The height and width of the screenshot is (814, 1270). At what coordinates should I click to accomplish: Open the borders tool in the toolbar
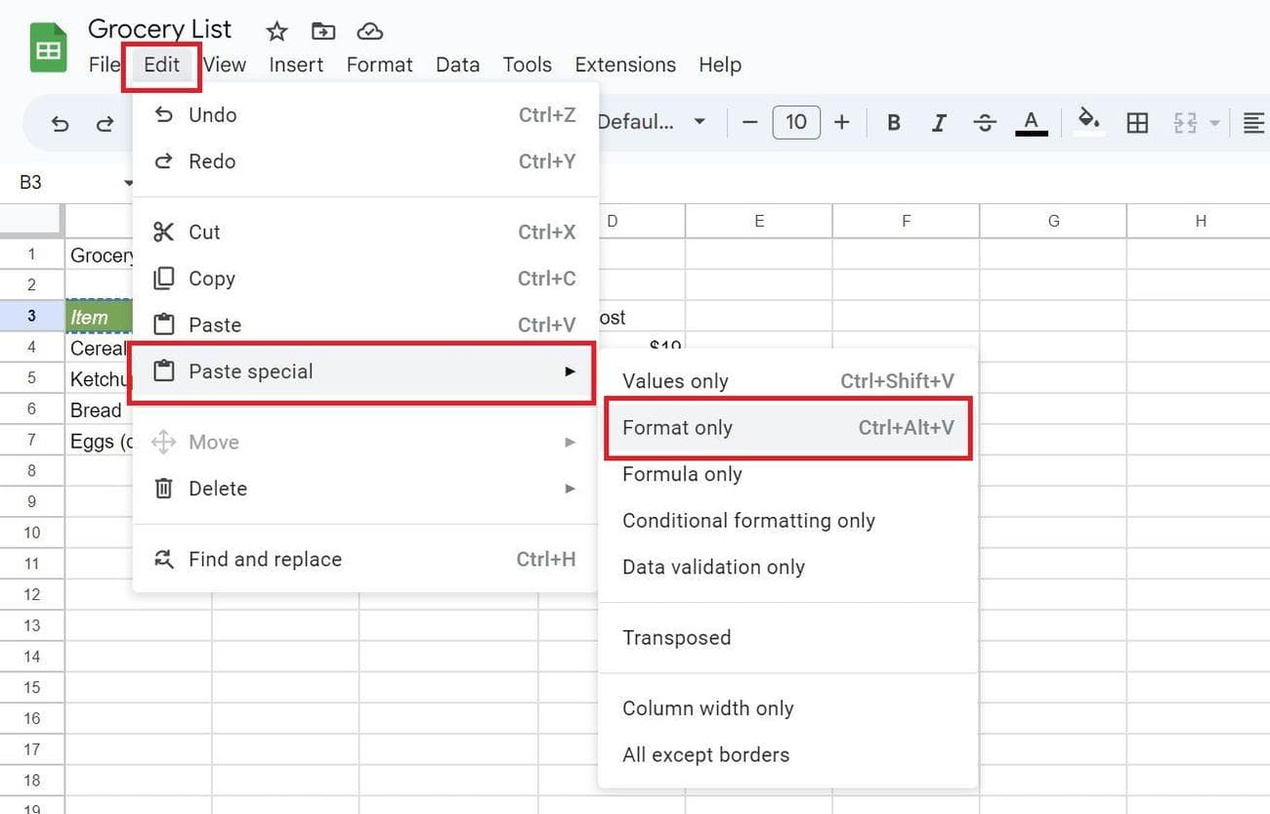(1137, 122)
